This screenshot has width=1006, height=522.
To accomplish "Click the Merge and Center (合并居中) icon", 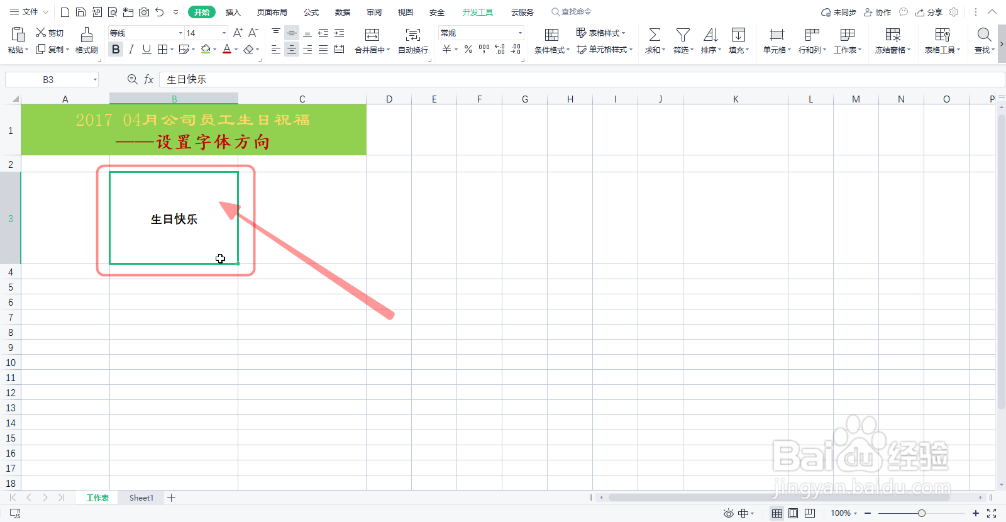I will [372, 35].
